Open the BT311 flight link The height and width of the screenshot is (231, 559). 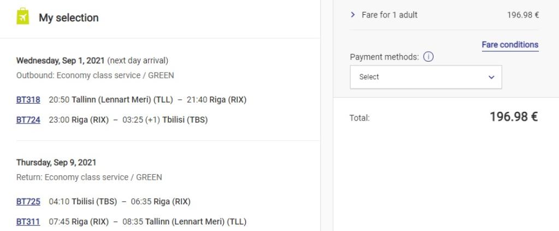pyautogui.click(x=28, y=222)
